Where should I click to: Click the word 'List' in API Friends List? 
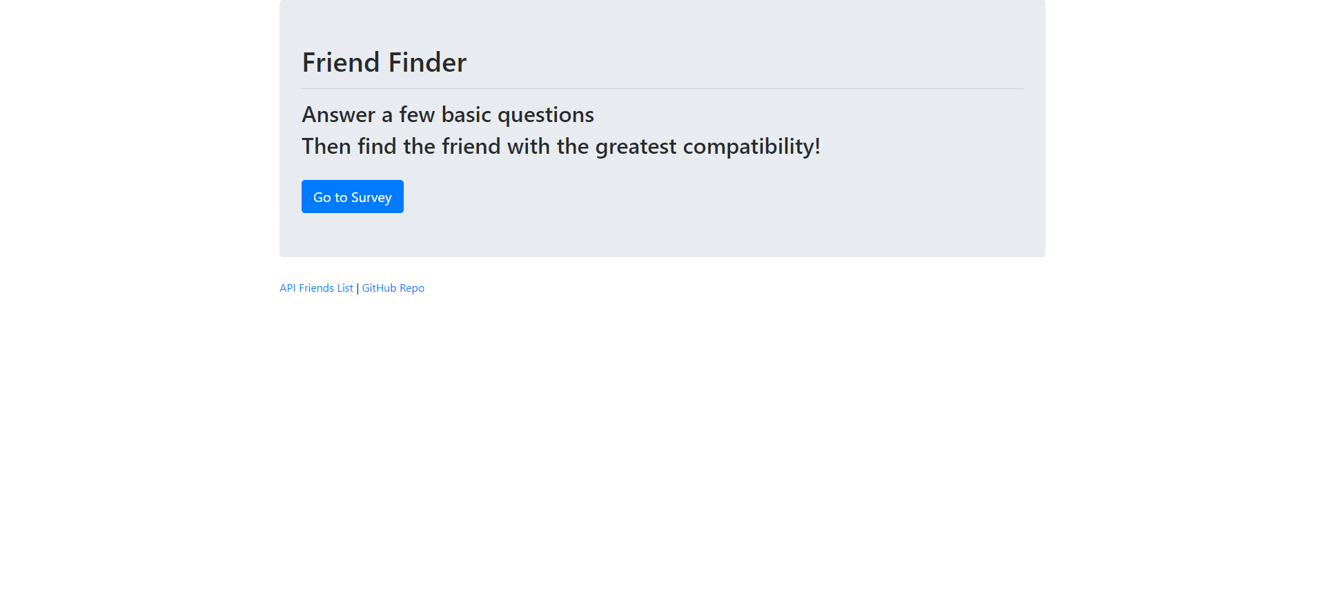345,288
